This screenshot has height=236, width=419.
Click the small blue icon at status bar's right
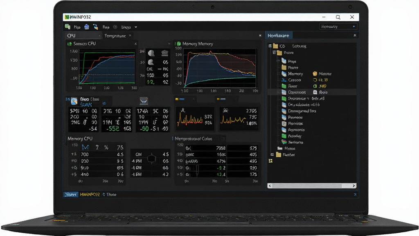tap(355, 195)
